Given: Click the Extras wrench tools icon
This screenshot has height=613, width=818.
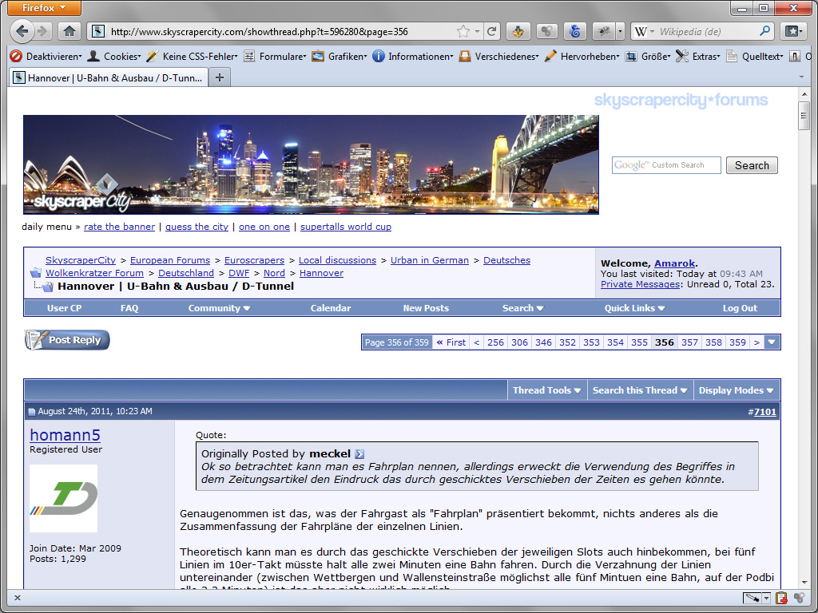Looking at the screenshot, I should click(682, 56).
